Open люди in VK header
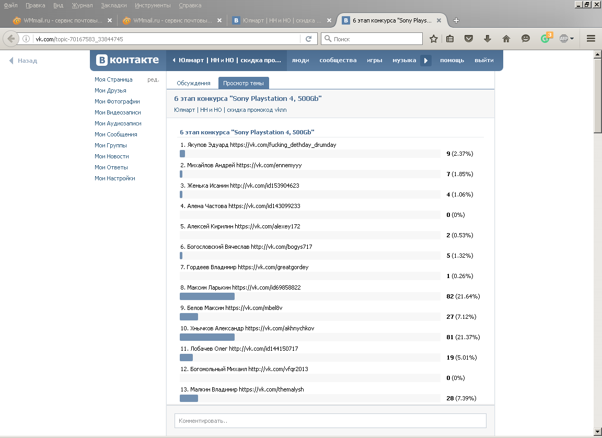 point(300,60)
